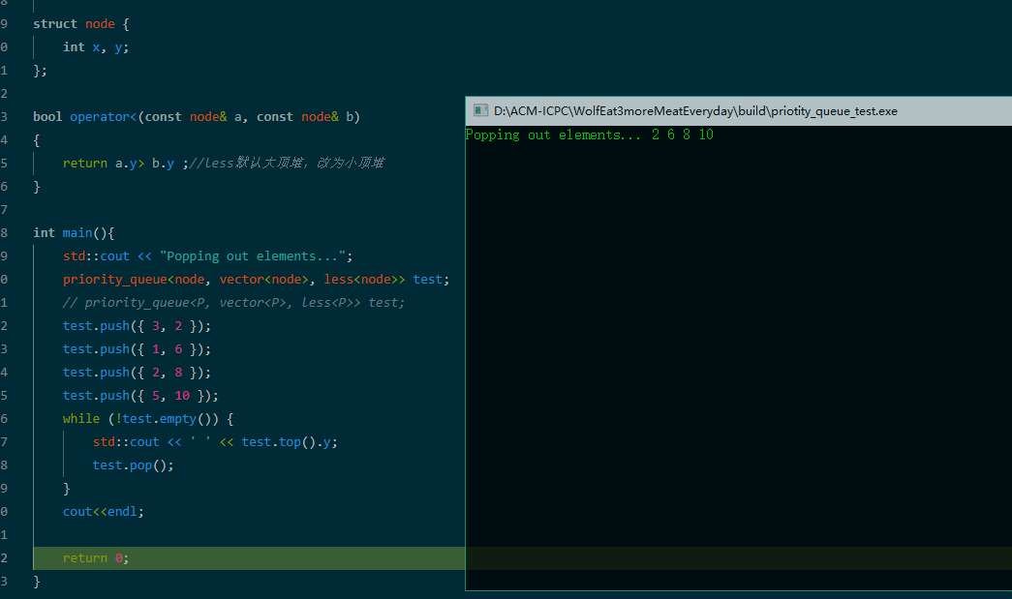Image resolution: width=1012 pixels, height=599 pixels.
Task: Click the console window icon in title bar
Action: 480,110
